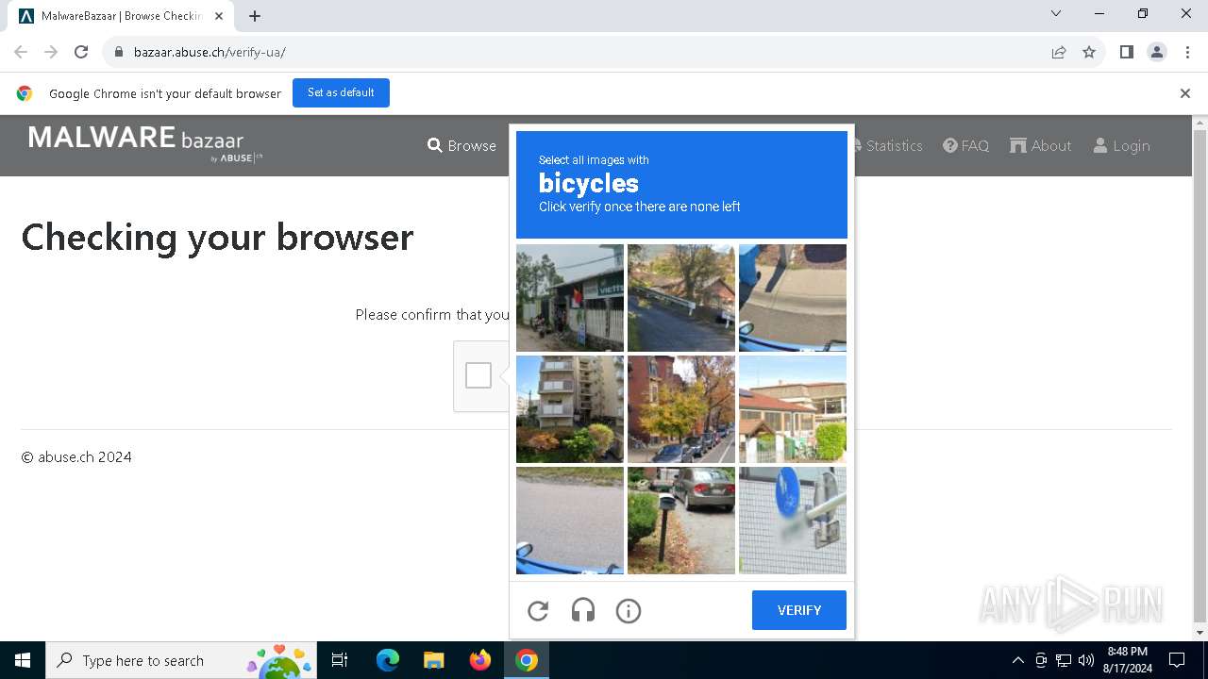Go back to the previous page
1208x679 pixels.
(x=21, y=52)
